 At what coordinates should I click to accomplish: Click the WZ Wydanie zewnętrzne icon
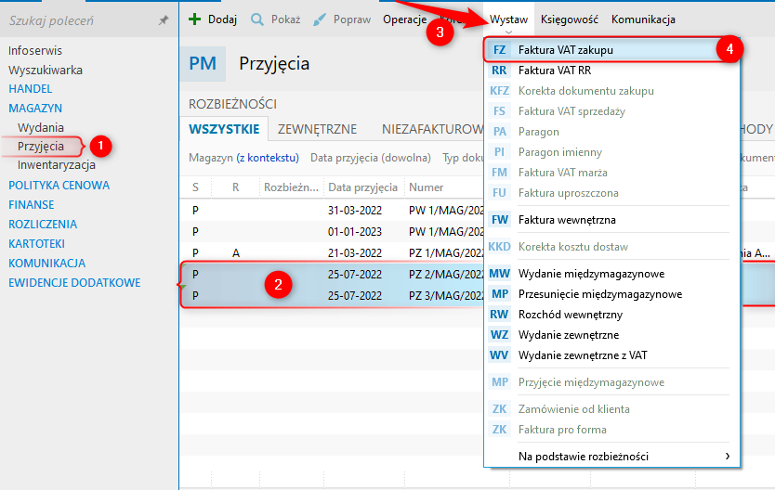pos(499,335)
